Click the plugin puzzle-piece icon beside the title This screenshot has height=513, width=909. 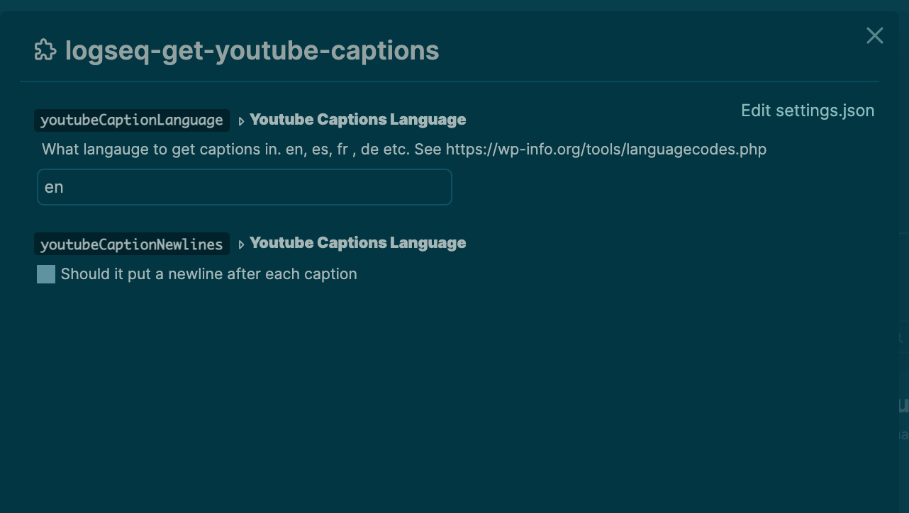click(x=45, y=50)
